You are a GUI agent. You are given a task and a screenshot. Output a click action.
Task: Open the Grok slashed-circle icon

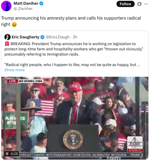tap(139, 4)
